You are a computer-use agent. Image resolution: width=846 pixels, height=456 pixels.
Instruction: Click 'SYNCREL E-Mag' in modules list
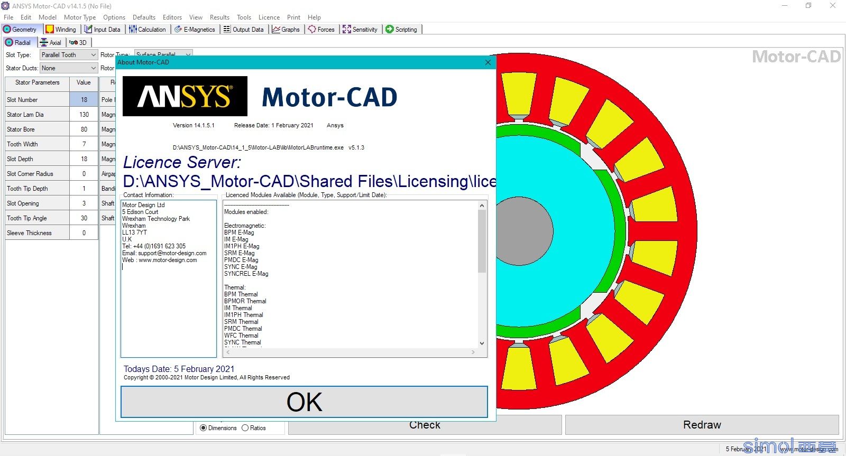click(x=246, y=274)
